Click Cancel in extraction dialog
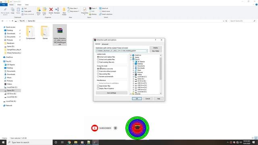 pos(148,99)
